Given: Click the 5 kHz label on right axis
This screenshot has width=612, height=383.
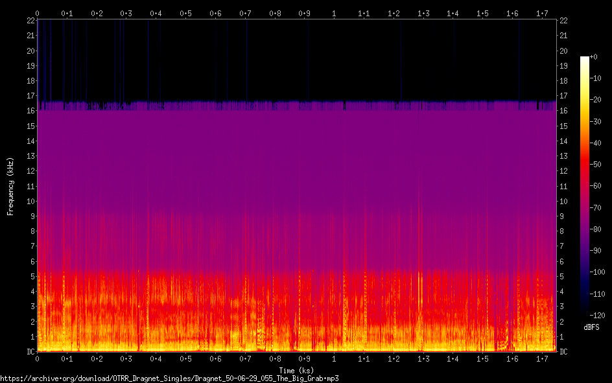Looking at the screenshot, I should point(562,276).
